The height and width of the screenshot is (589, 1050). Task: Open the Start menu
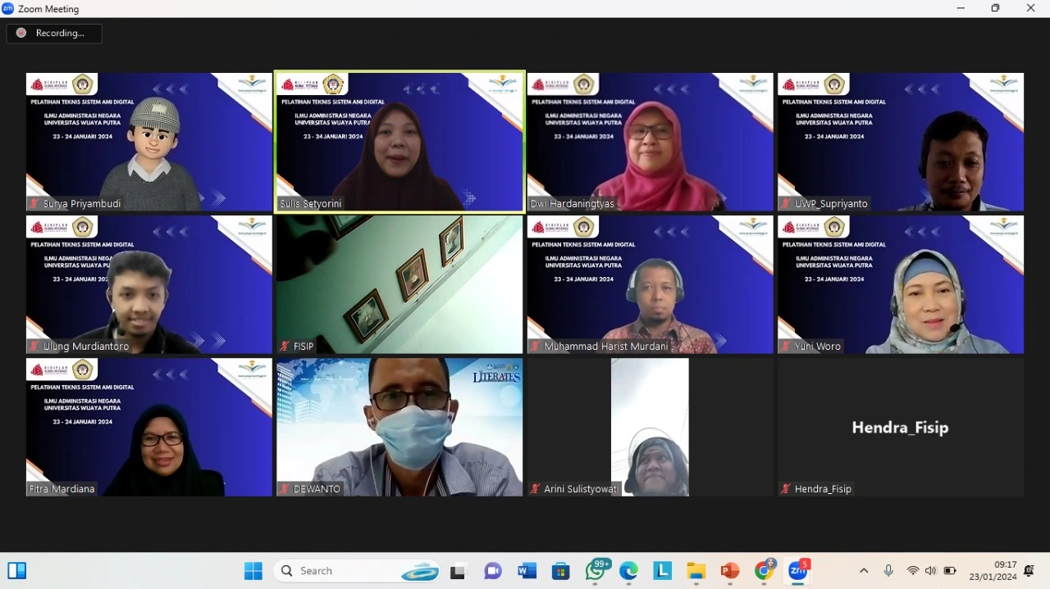click(x=253, y=571)
